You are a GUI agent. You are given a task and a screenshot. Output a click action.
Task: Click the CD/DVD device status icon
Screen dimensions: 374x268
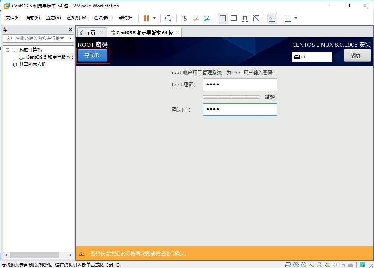296,264
